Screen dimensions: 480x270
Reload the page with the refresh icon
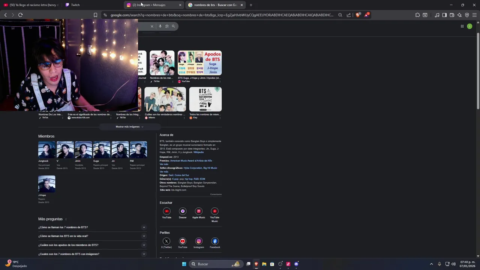point(20,15)
